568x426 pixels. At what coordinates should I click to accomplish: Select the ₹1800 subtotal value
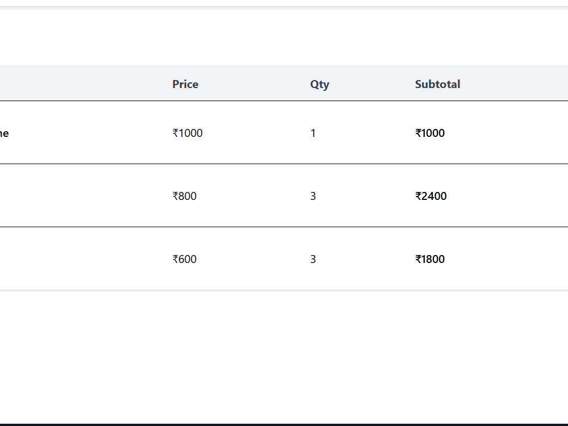click(430, 259)
